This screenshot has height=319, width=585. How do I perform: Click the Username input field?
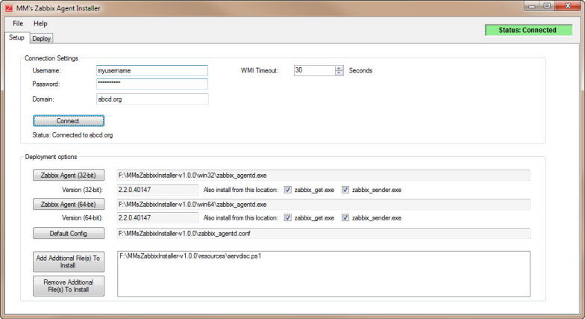coord(152,70)
